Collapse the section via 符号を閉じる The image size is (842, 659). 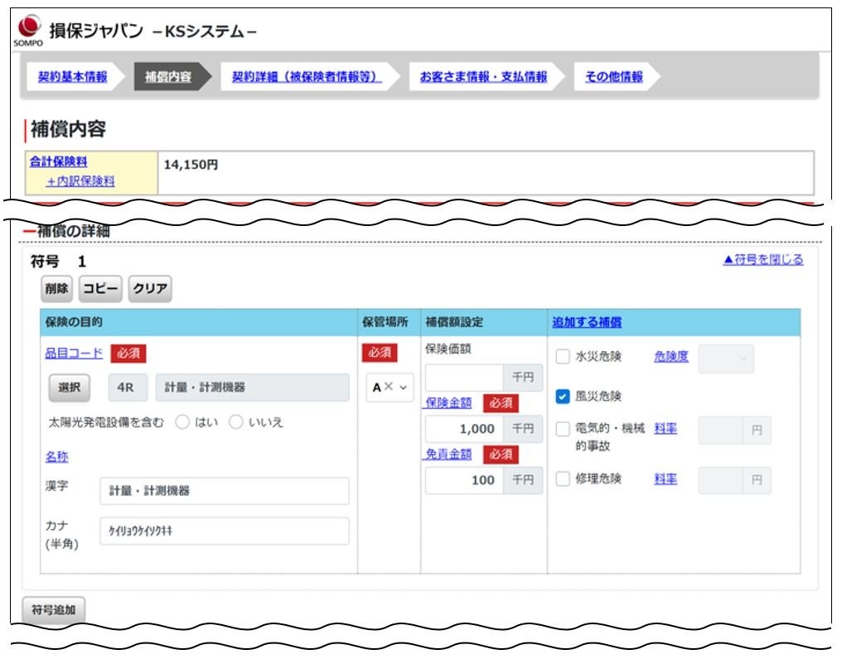pos(763,260)
